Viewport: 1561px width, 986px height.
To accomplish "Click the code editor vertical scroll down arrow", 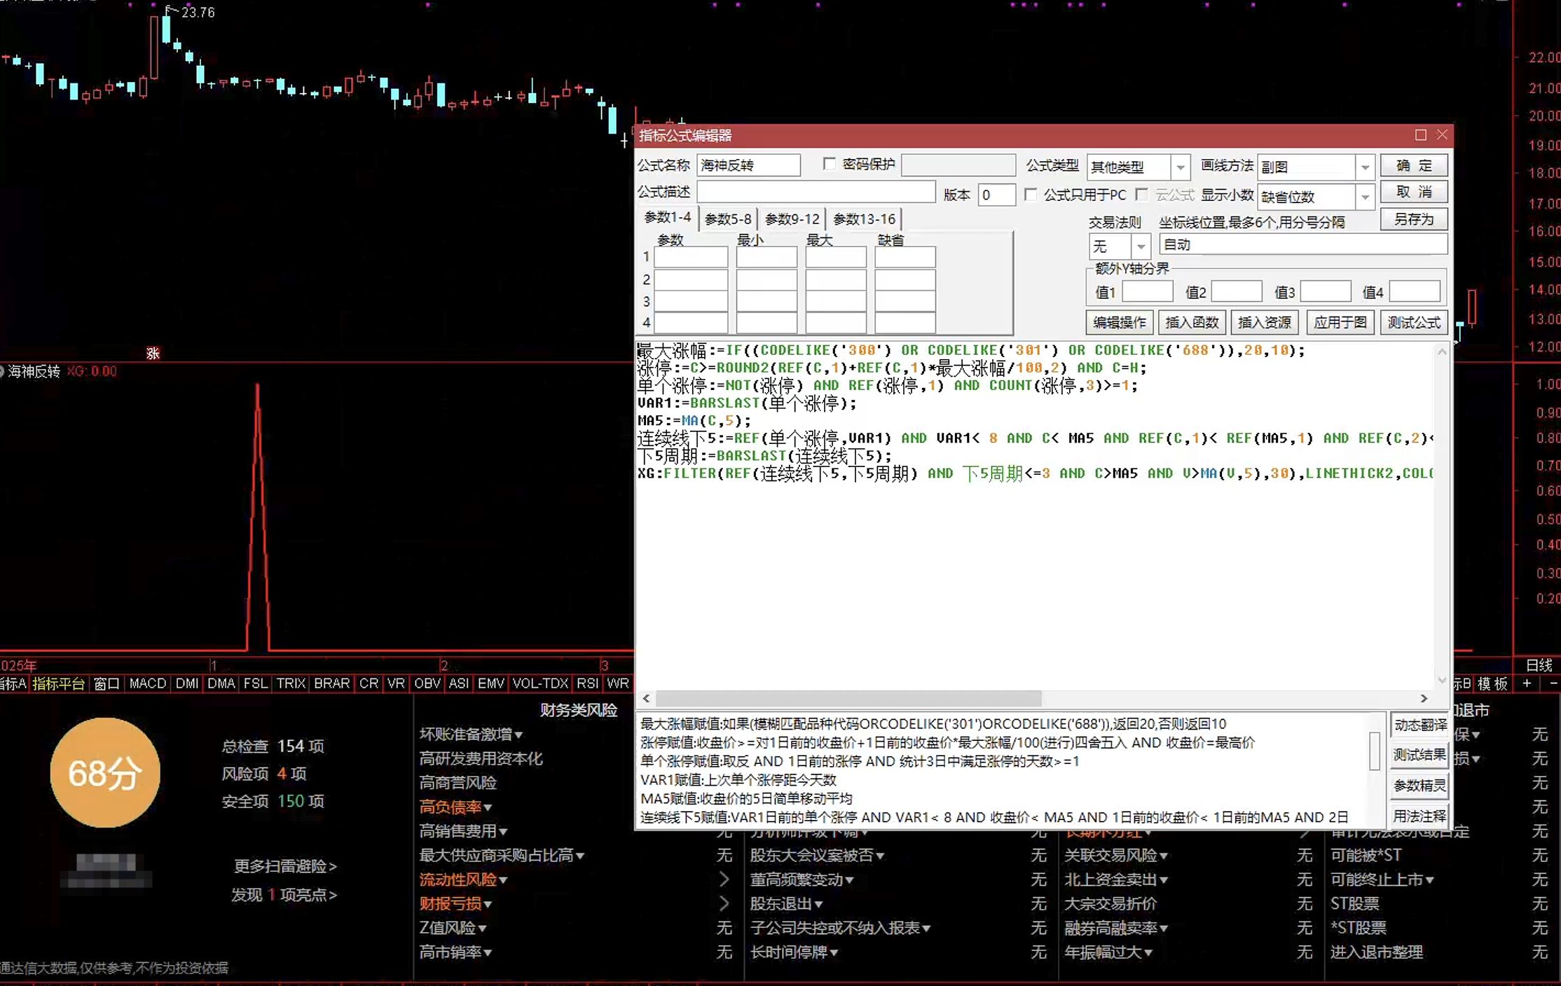I will tap(1442, 680).
